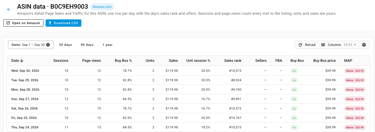Open on Amazon button
This screenshot has width=375, height=132.
point(23,23)
